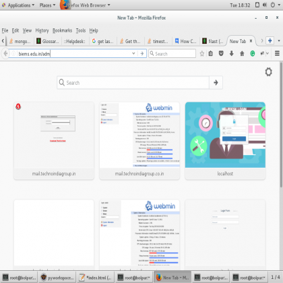Open the mail.technoindiagroup.in tile

(x=54, y=141)
